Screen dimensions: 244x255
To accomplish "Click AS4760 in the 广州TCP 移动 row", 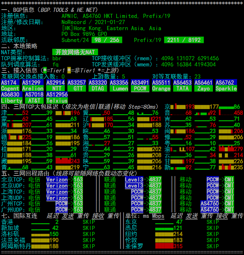I will coord(210,203).
